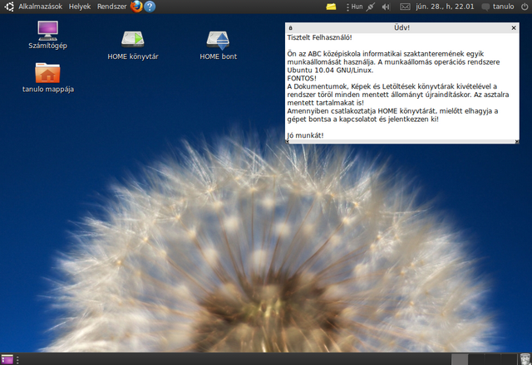532x365 pixels.
Task: Expand the tanulo user status menu
Action: click(x=497, y=7)
